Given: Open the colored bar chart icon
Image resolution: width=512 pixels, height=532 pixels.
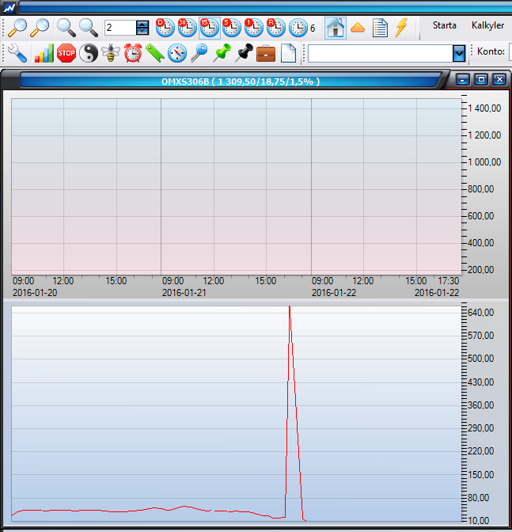Looking at the screenshot, I should tap(44, 54).
